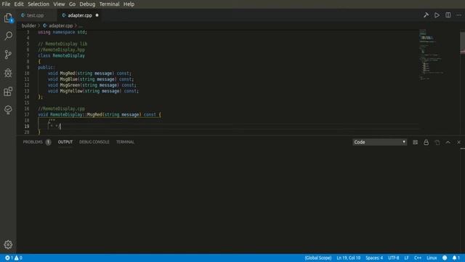Clear the output panel
The image size is (465, 262).
coord(415,143)
